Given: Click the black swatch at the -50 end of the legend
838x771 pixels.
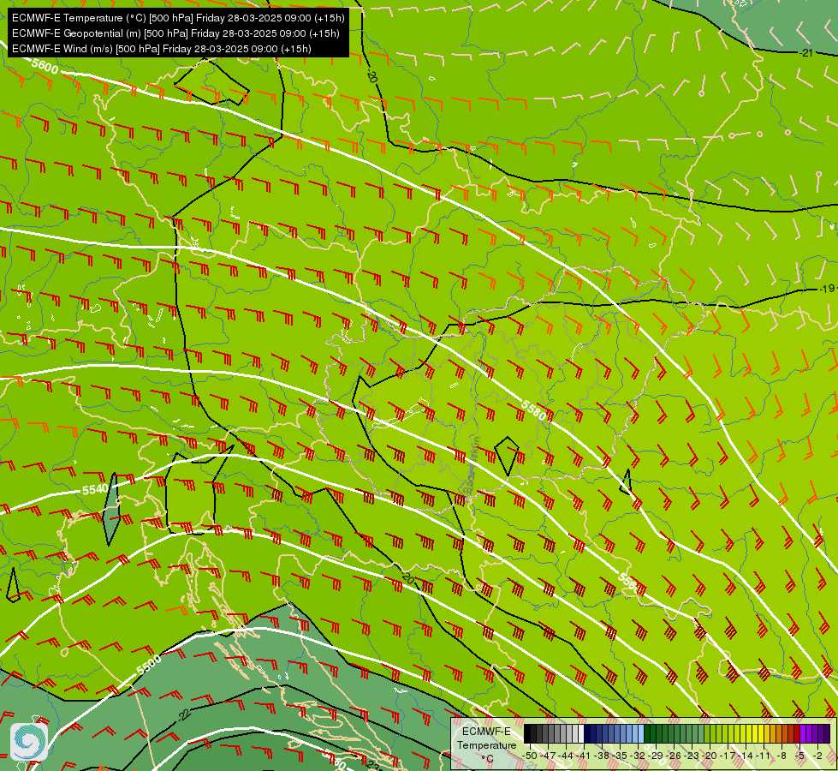Looking at the screenshot, I should [527, 733].
